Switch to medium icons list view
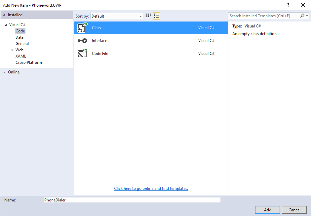311x216 pixels. point(157,16)
